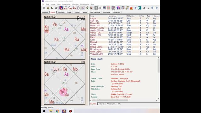Viewport: 201px width, 113px height.
Task: Click the red record taskbar icon
Action: (x=70, y=111)
